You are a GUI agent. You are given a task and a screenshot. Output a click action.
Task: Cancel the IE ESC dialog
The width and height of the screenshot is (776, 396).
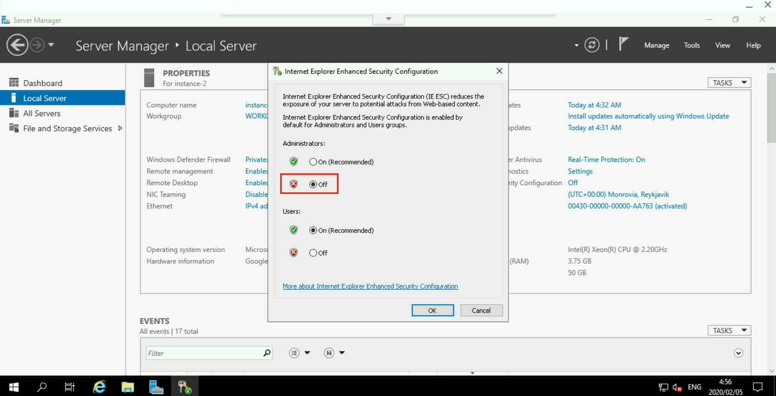[481, 311]
